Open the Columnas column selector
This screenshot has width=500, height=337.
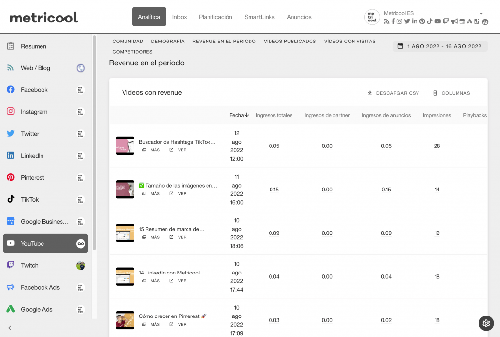tap(451, 93)
